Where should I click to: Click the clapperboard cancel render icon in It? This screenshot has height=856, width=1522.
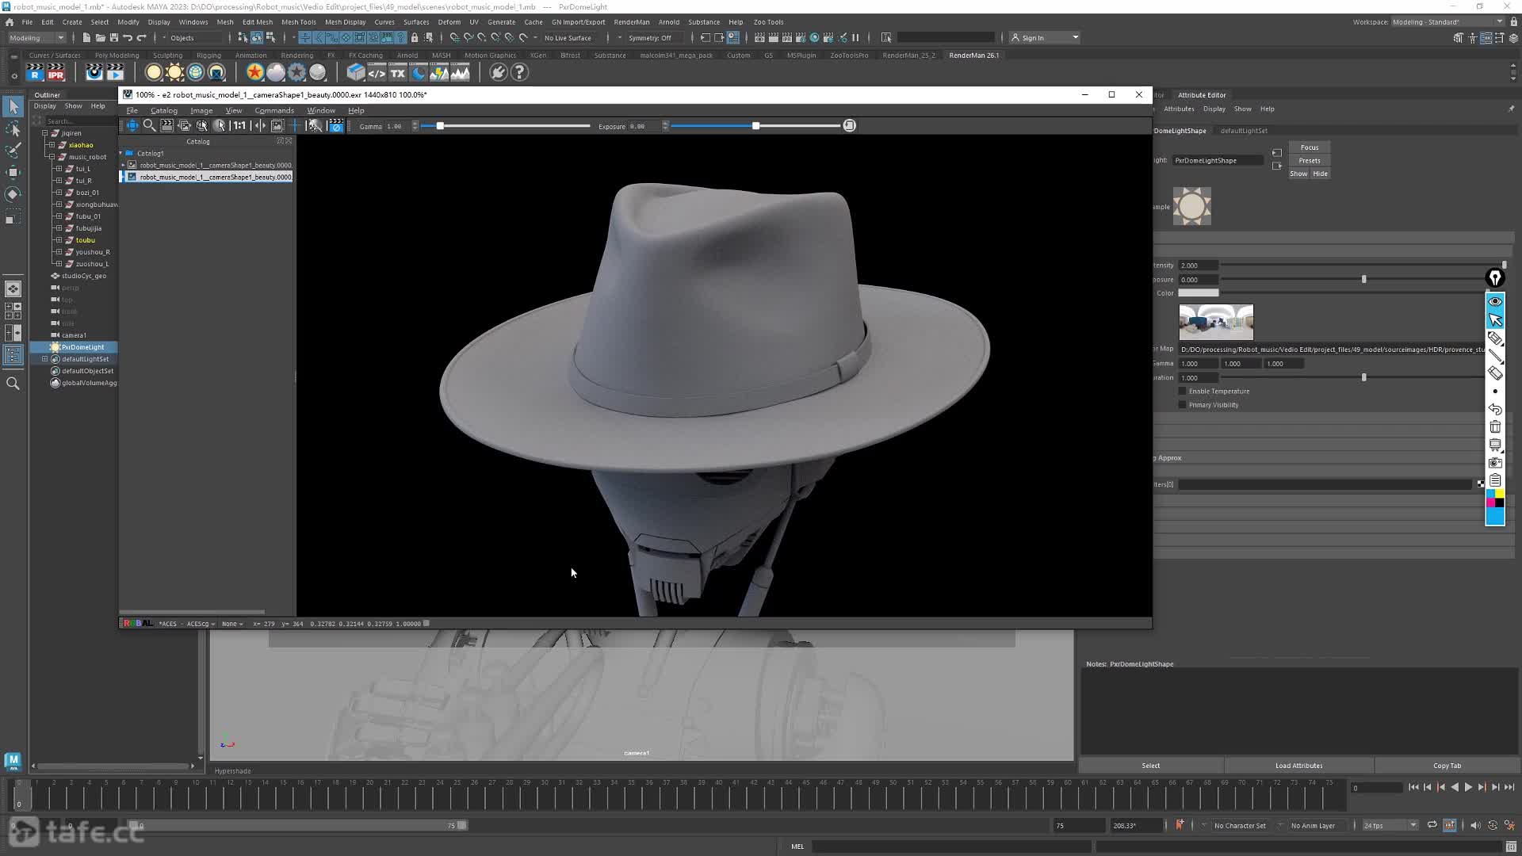click(x=336, y=126)
